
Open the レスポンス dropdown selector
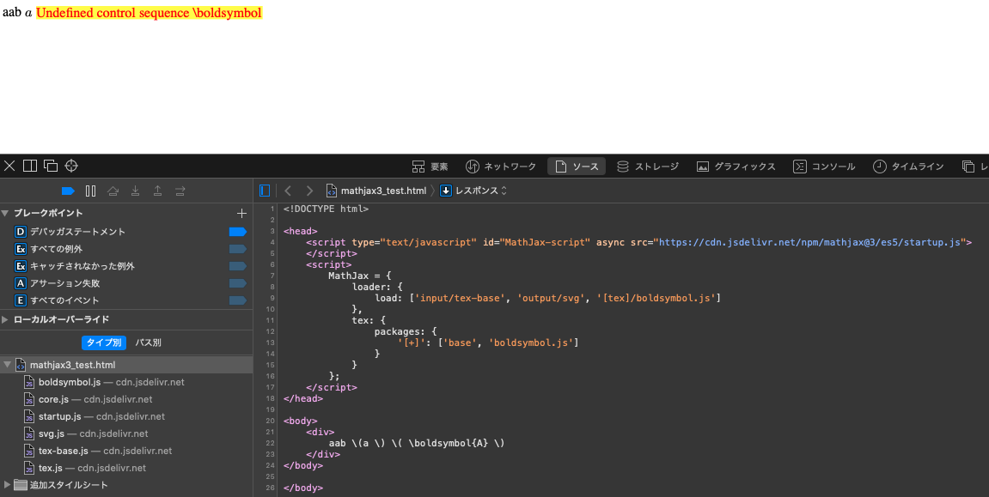click(x=473, y=191)
